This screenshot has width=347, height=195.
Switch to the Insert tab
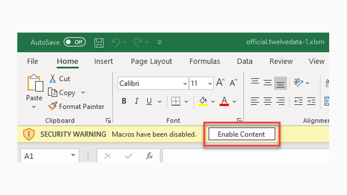pos(104,61)
